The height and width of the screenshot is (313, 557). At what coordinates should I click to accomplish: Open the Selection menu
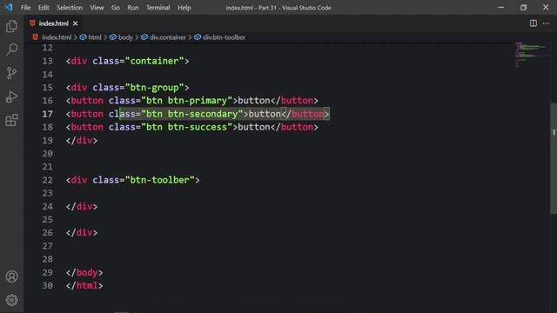tap(70, 8)
